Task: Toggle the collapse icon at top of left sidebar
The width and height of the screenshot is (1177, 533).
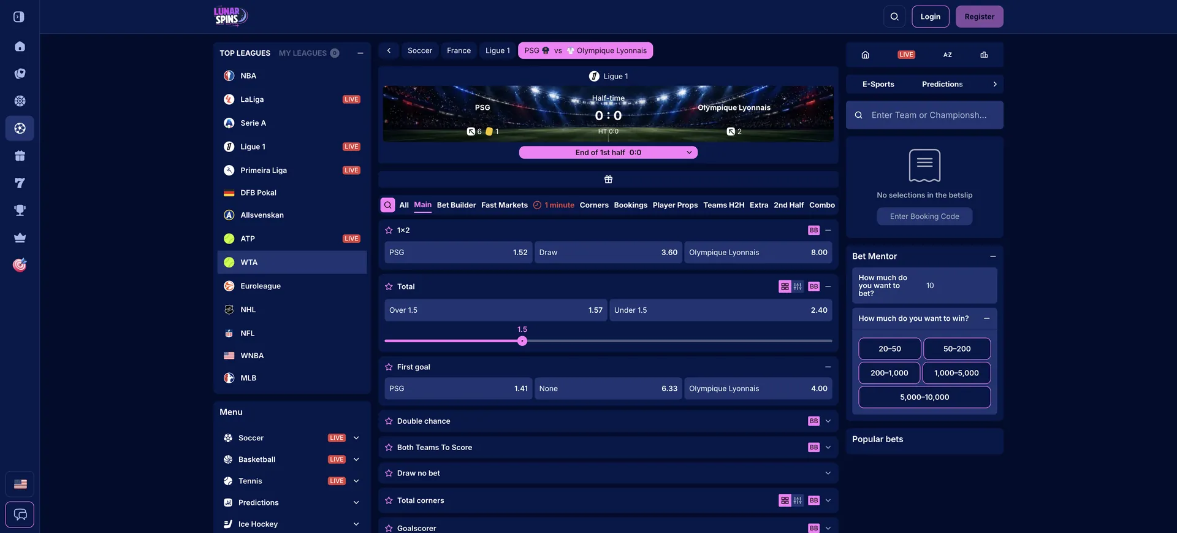Action: pos(19,17)
